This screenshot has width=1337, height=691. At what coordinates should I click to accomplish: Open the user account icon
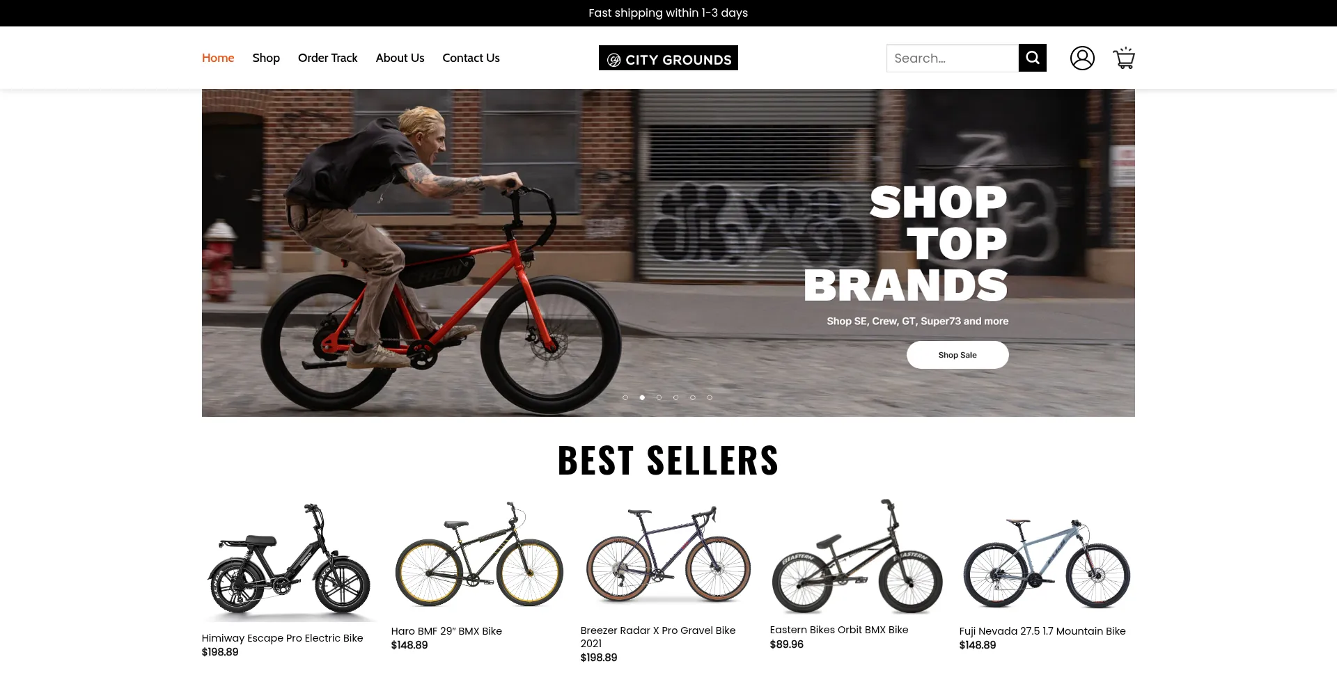(x=1082, y=58)
